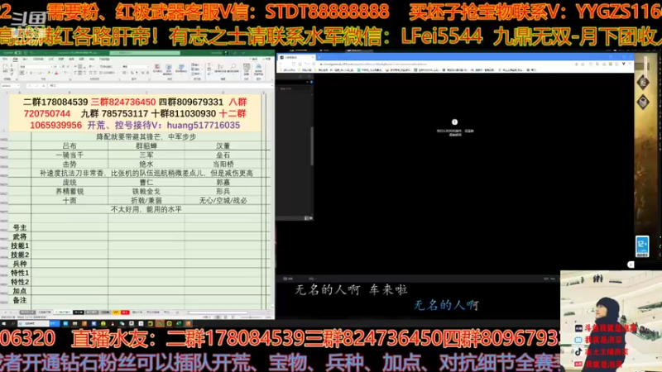Click the cell styles icon in Excel
This screenshot has height=372, width=662.
click(181, 69)
